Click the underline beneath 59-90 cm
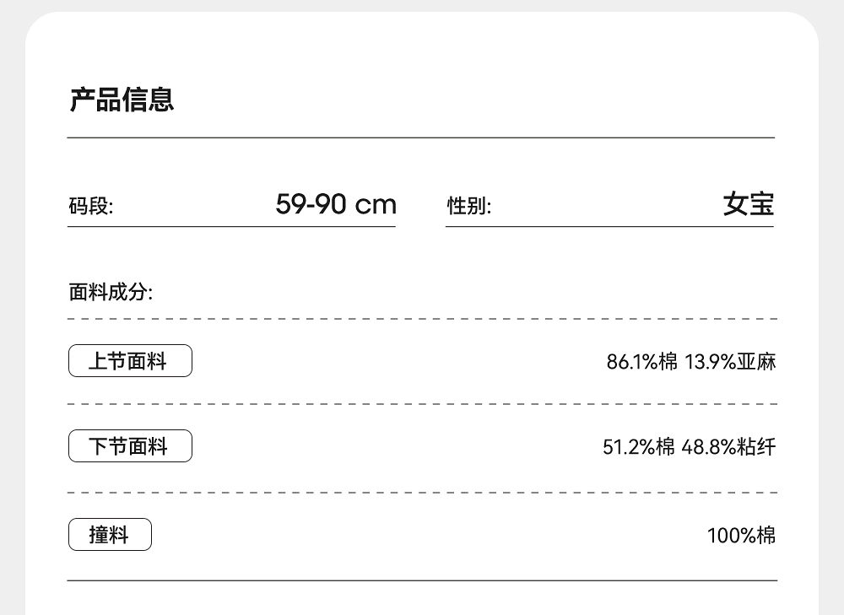Screen dimensions: 844x615 (232, 226)
